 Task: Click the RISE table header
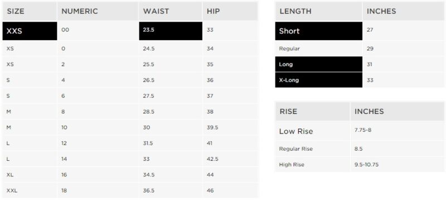288,111
